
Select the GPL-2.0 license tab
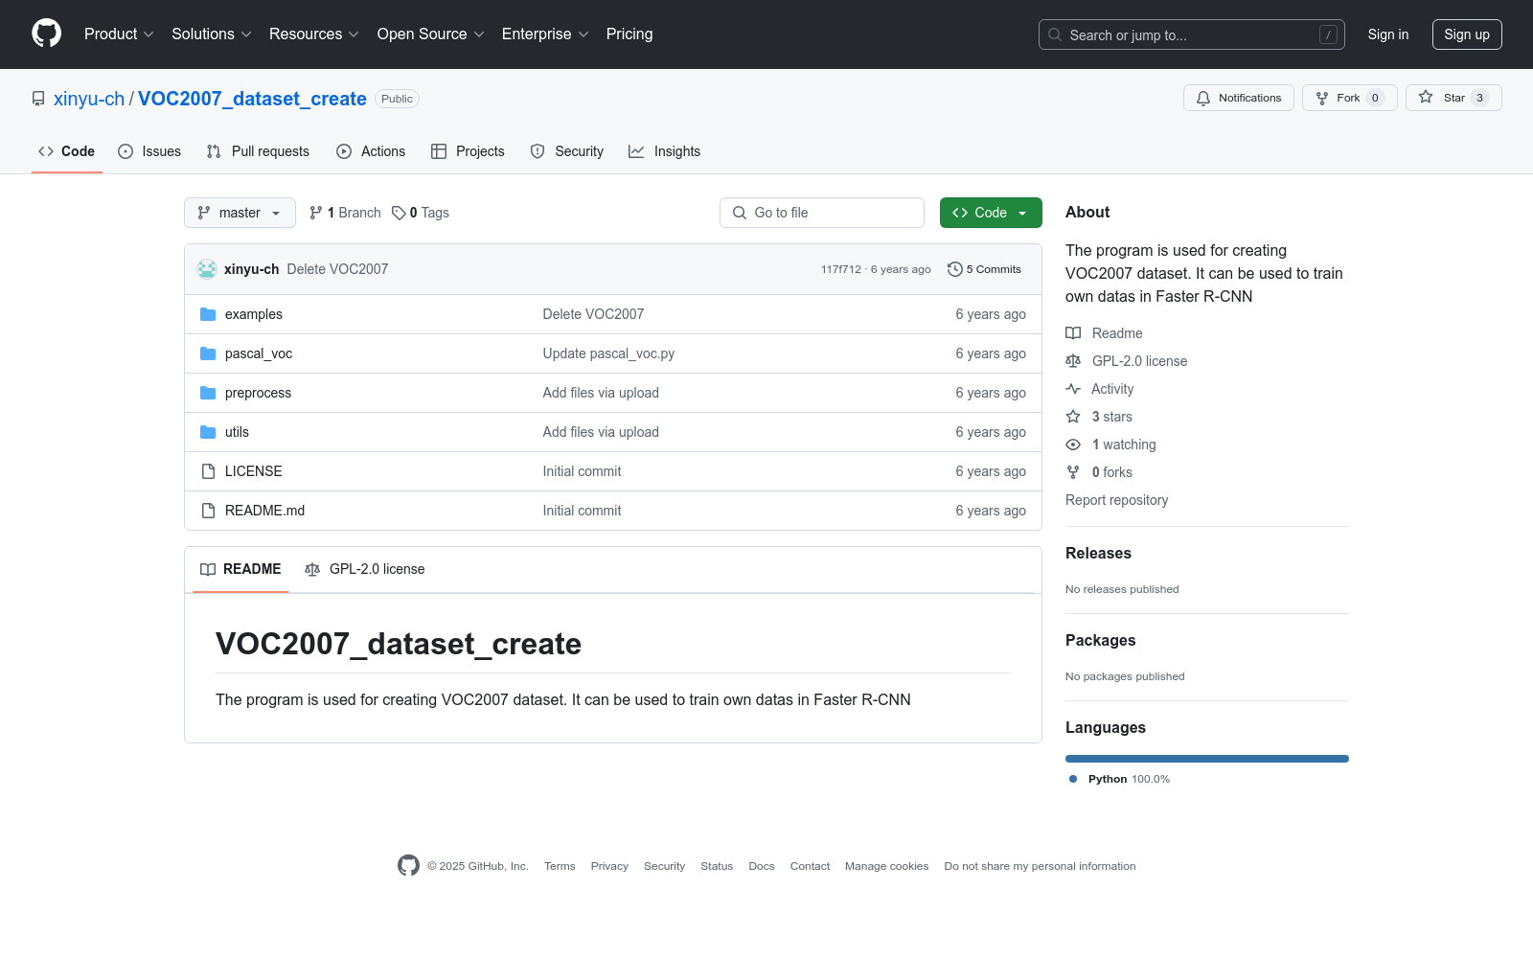point(364,569)
